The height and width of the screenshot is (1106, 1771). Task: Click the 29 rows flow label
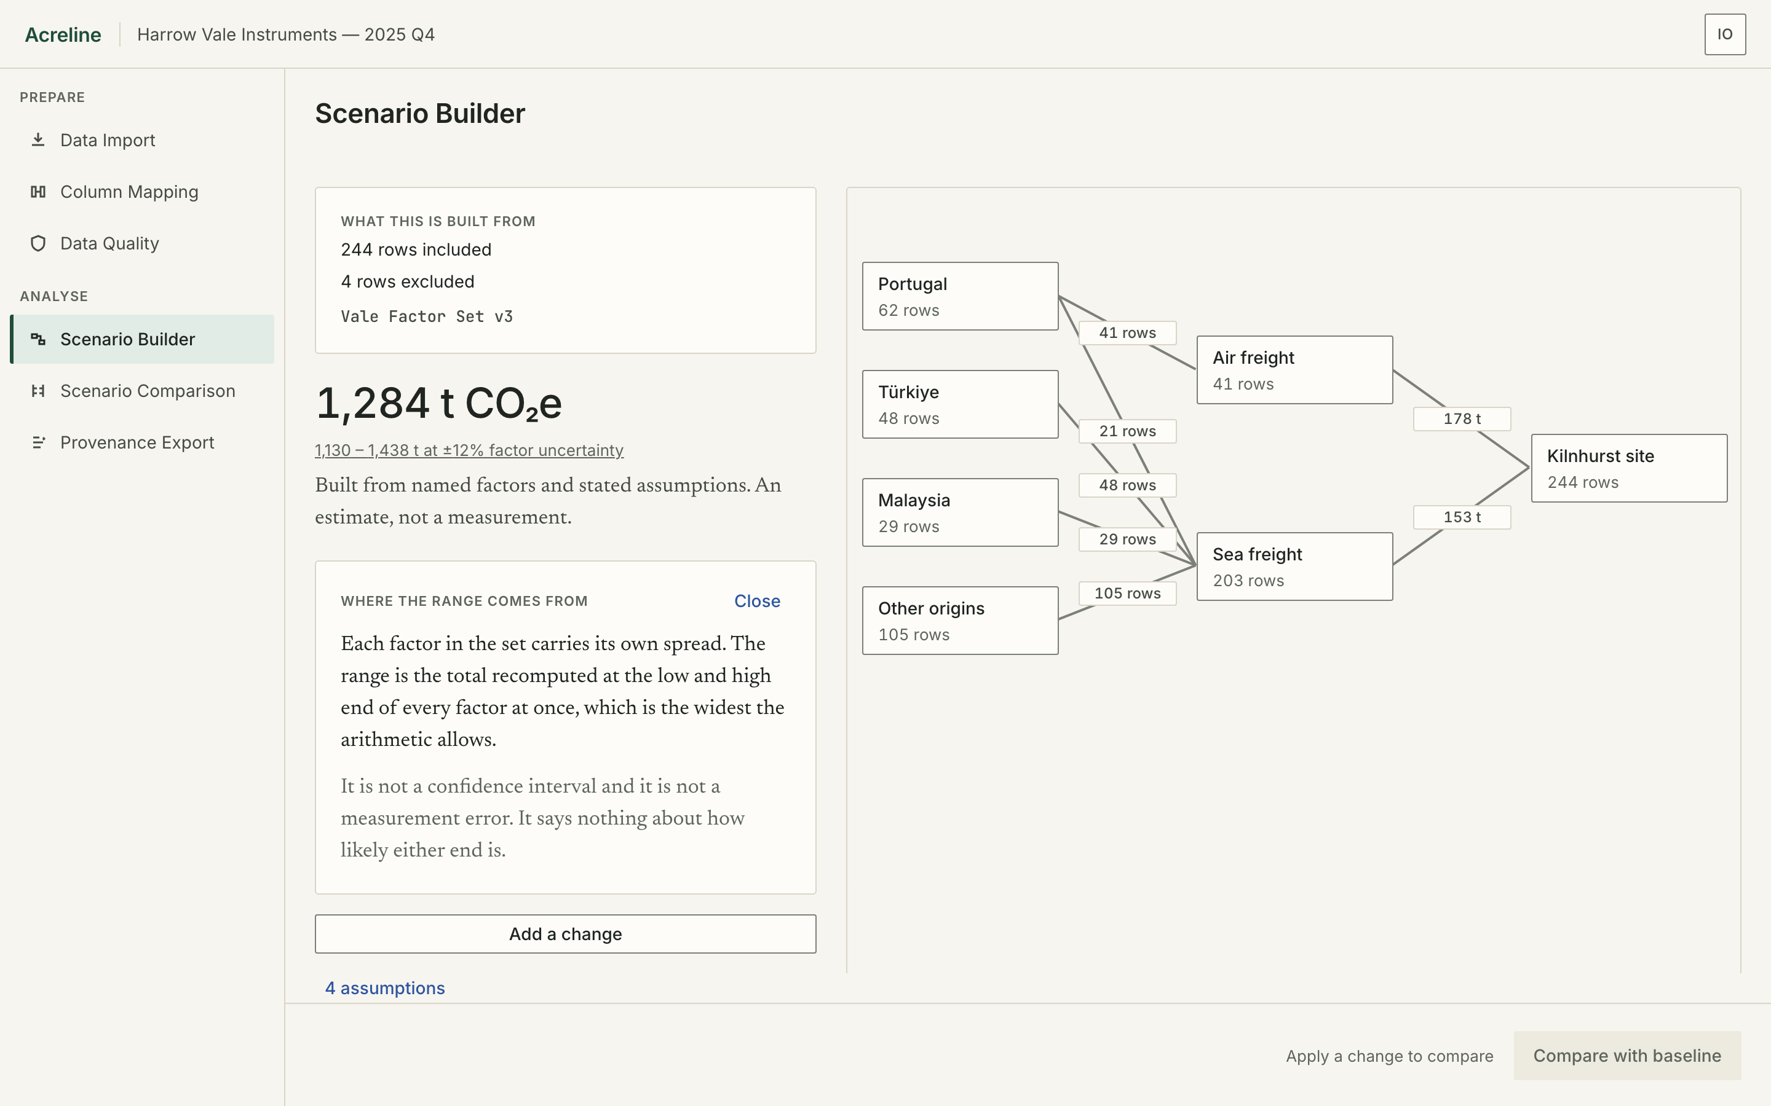[x=1128, y=540]
